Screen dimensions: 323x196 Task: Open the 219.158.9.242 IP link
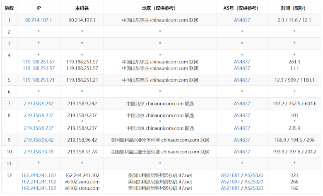point(39,104)
